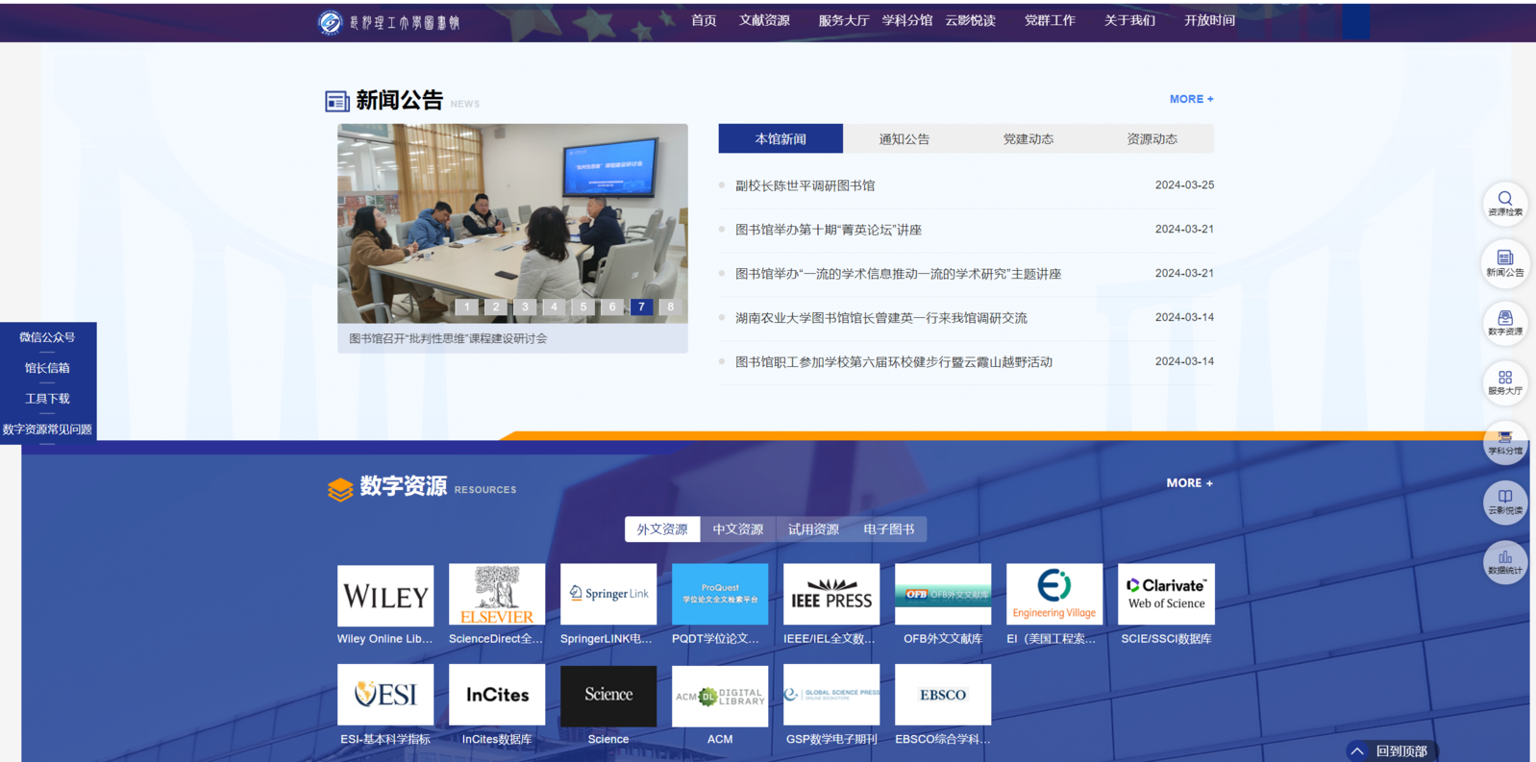The height and width of the screenshot is (762, 1536).
Task: Open the 云影悦读 book icon in the floating sidebar
Action: click(x=1505, y=503)
